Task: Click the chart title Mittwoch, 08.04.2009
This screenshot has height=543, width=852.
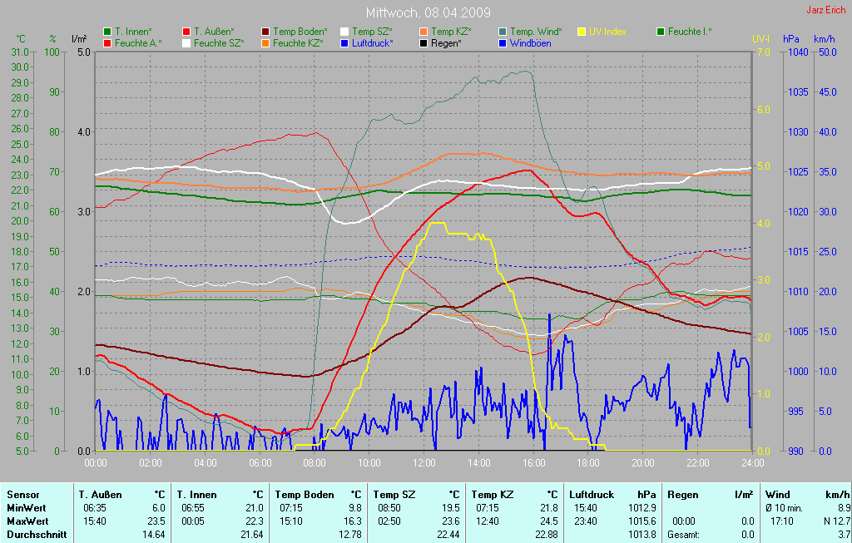Action: pyautogui.click(x=428, y=13)
